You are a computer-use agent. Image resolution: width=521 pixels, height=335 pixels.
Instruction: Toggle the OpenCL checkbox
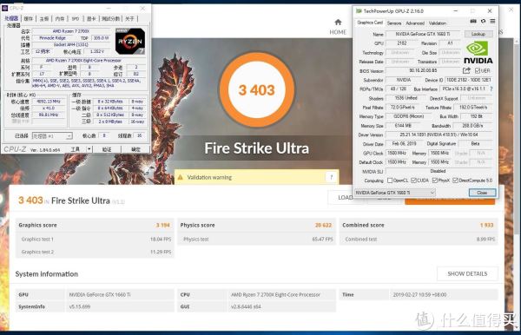coord(390,181)
